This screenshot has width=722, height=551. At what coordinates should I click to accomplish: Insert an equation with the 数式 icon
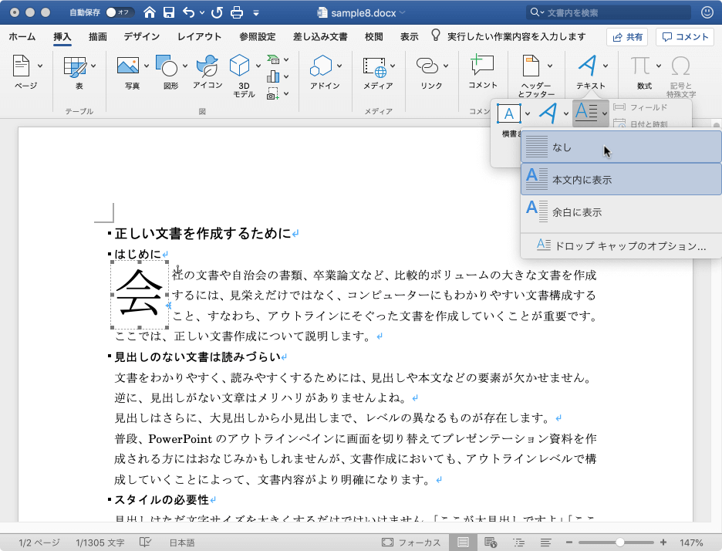point(640,66)
